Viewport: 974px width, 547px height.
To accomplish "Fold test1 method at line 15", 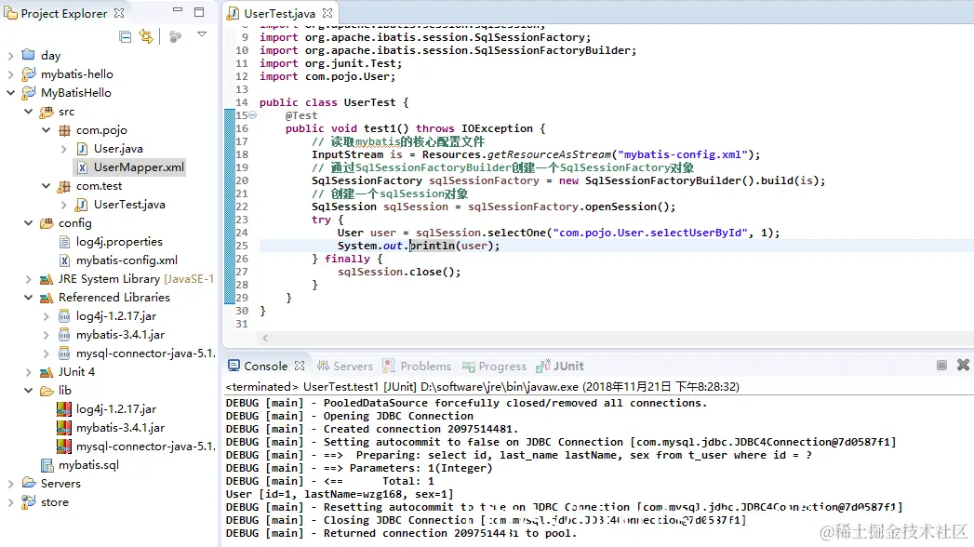I will (253, 114).
